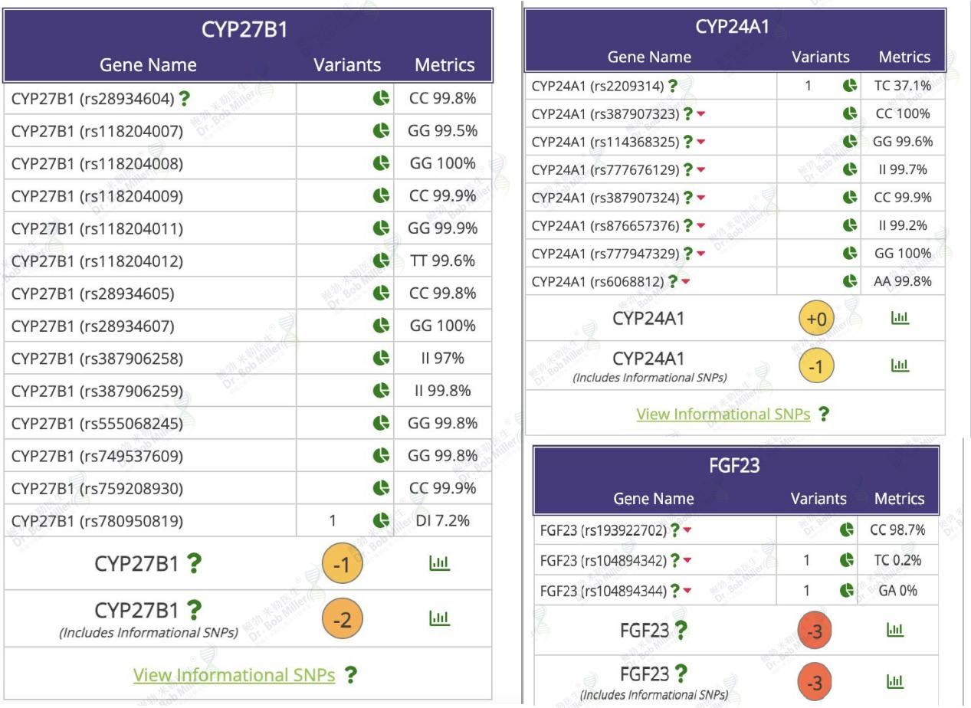
Task: Click pie chart icon for CYP27B1 rs28934604
Action: [381, 98]
